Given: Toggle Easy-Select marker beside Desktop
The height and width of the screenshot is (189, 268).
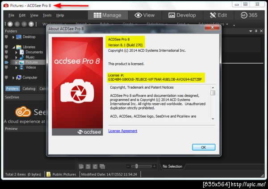Looking at the screenshot, I should click(x=6, y=37).
